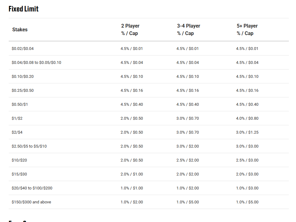Viewport: 296px width, 222px height.
Task: Click the 4.0% / $0.80 rake cell
Action: coord(247,118)
